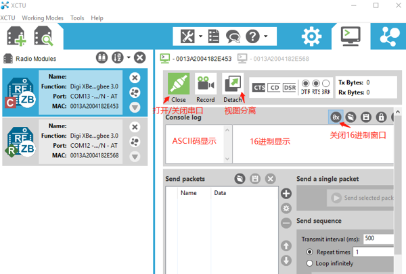This screenshot has width=406, height=274.
Task: Expand the Tools icon dropdown arrow
Action: coord(200,36)
